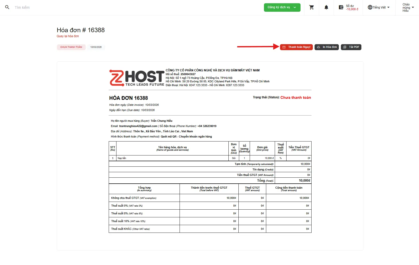Open the notifications bell
The image size is (419, 265).
[x=326, y=7]
